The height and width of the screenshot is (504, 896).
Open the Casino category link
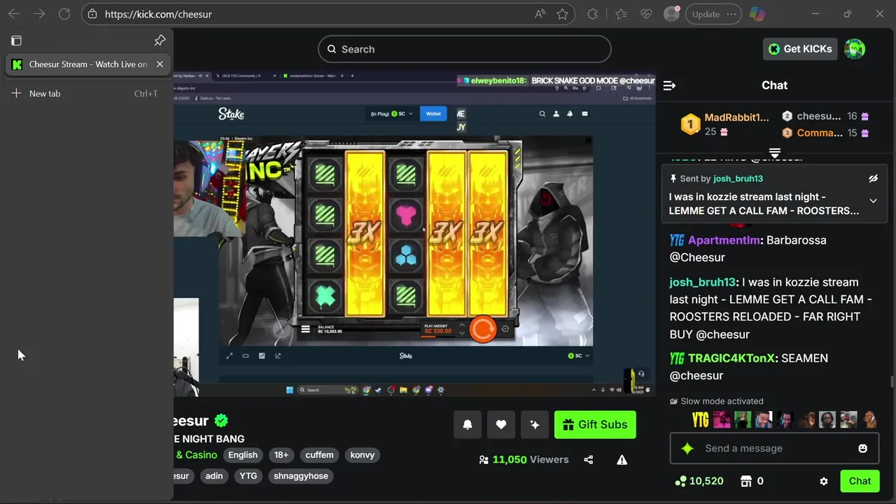(196, 455)
